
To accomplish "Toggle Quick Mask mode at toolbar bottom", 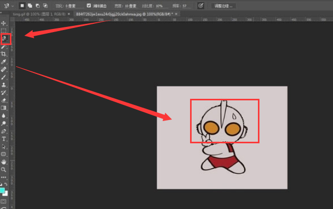I will 4,200.
